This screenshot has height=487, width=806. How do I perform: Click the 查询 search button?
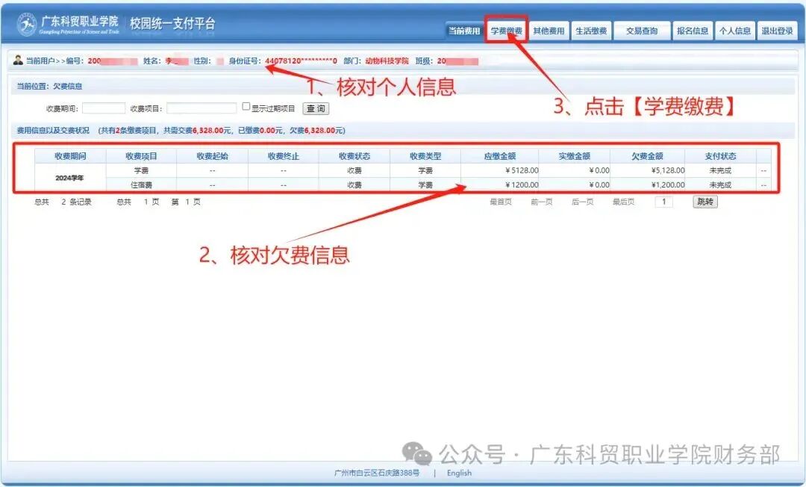(x=315, y=108)
